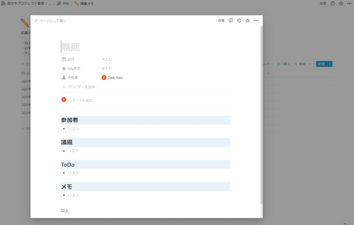This screenshot has height=225, width=354.
Task: Click the 以上 text at bottom
Action: [65, 211]
